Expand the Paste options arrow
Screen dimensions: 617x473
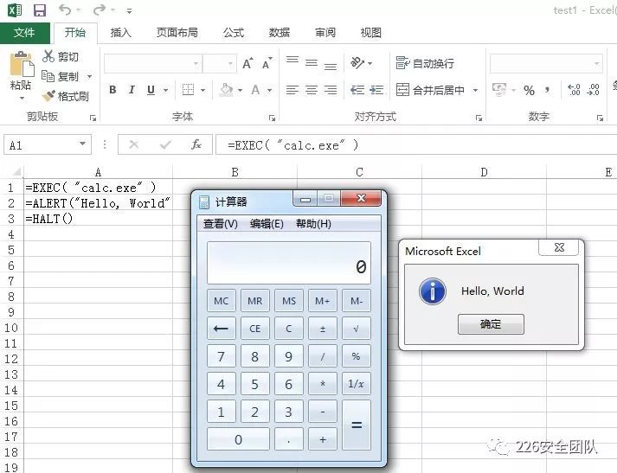click(x=22, y=98)
